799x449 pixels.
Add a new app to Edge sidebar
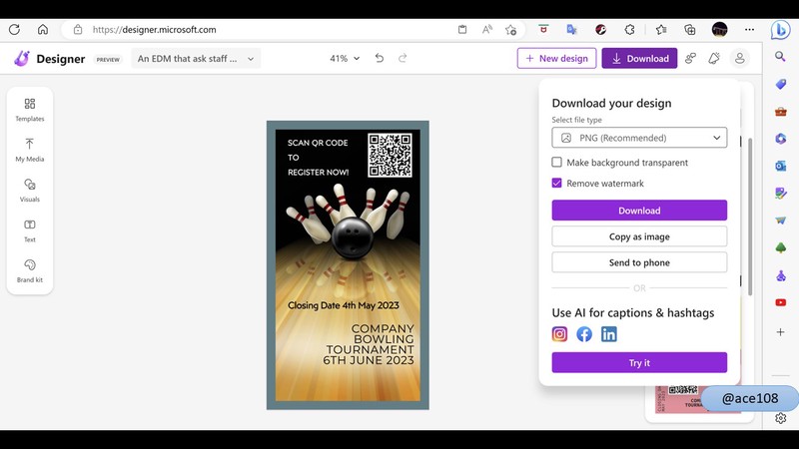point(780,332)
